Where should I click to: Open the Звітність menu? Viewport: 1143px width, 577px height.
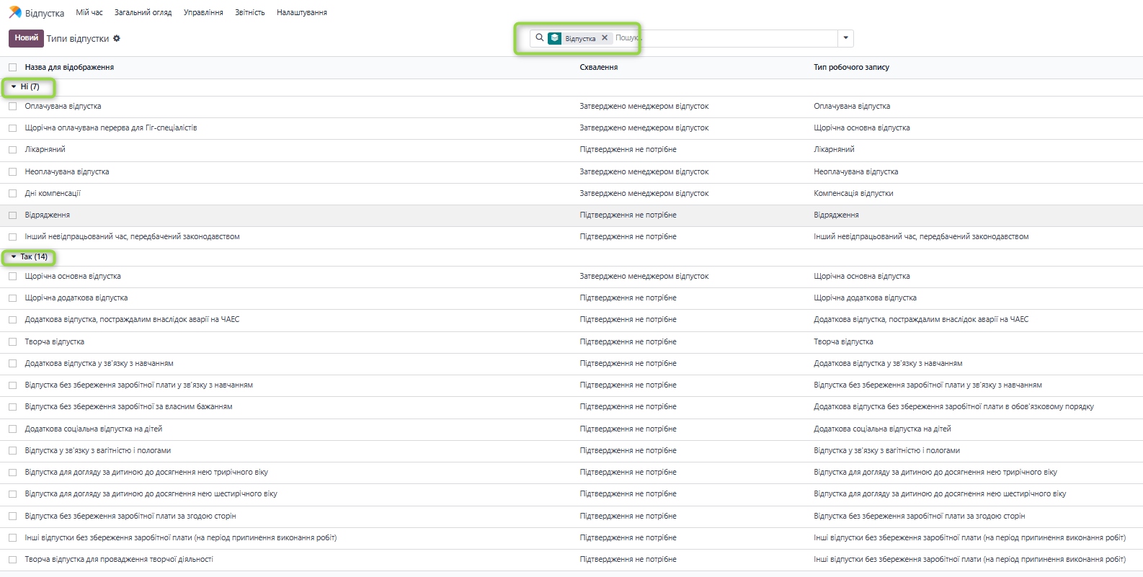[x=249, y=12]
